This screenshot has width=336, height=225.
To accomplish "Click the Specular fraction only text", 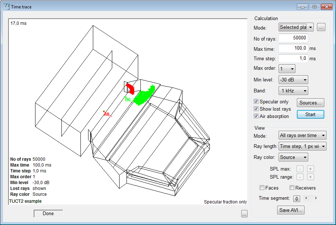I will click(x=225, y=202).
